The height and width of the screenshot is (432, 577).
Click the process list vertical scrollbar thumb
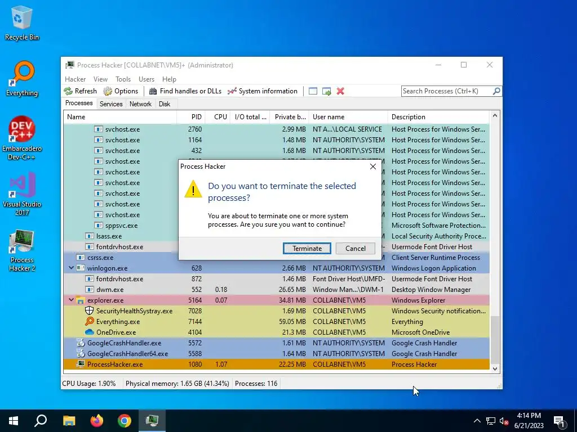click(x=495, y=339)
